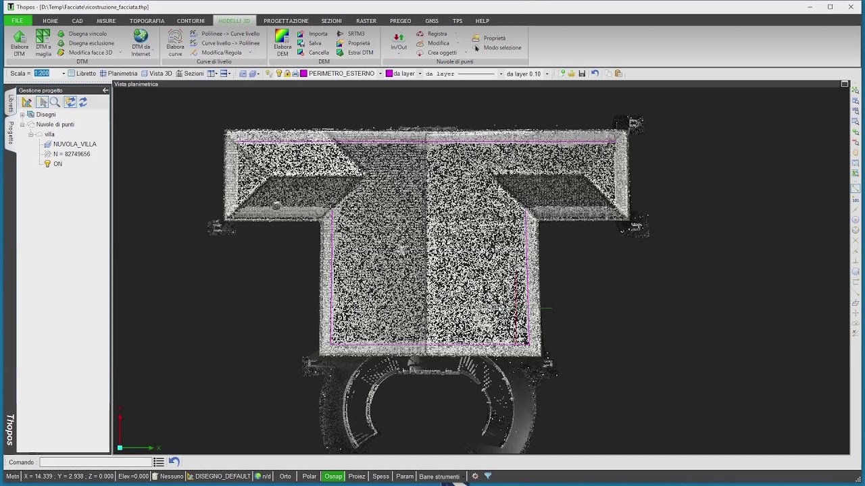The image size is (865, 486).
Task: Disable Osnap in status bar
Action: pyautogui.click(x=333, y=477)
